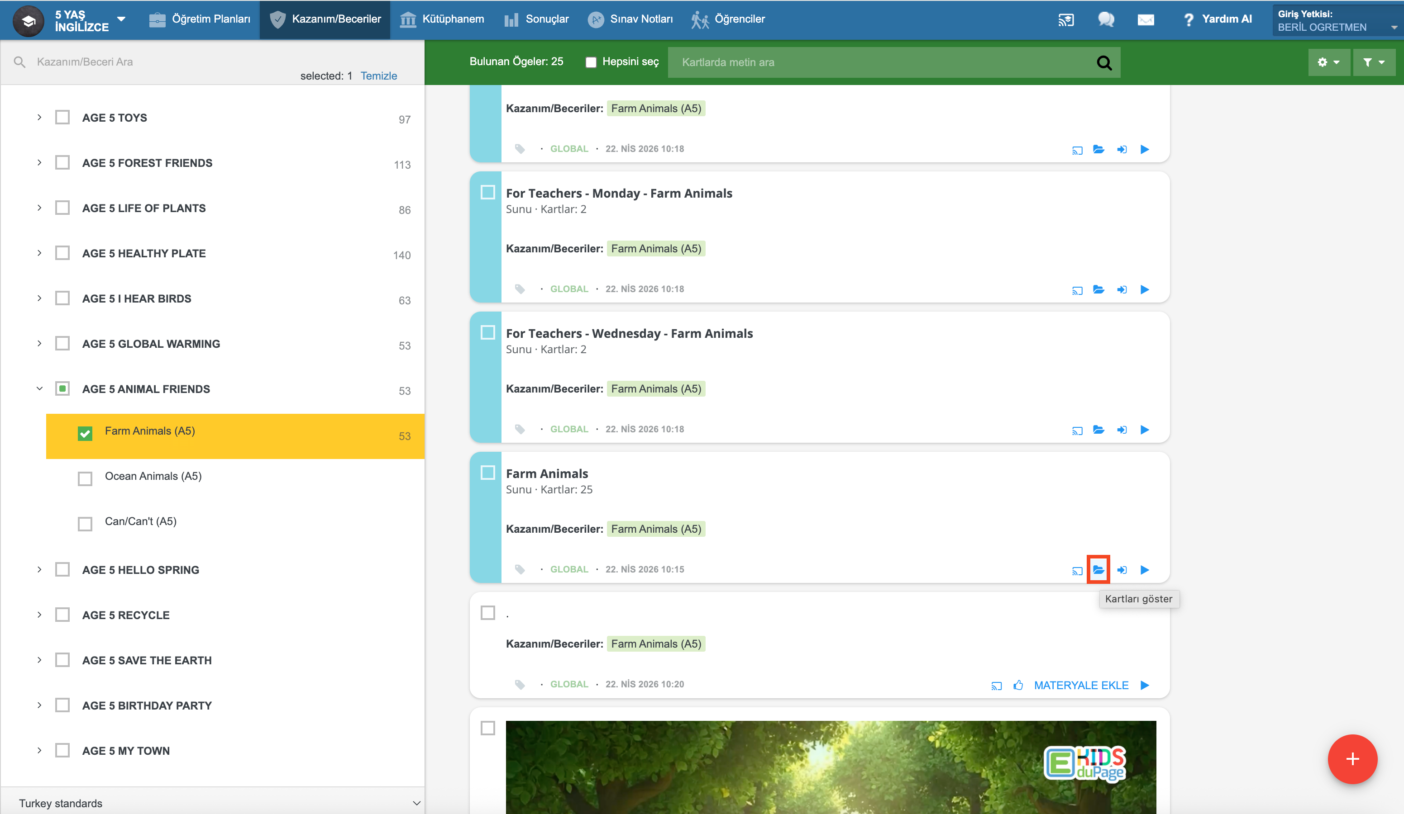
Task: Open the cast screen icon in header
Action: coord(1066,20)
